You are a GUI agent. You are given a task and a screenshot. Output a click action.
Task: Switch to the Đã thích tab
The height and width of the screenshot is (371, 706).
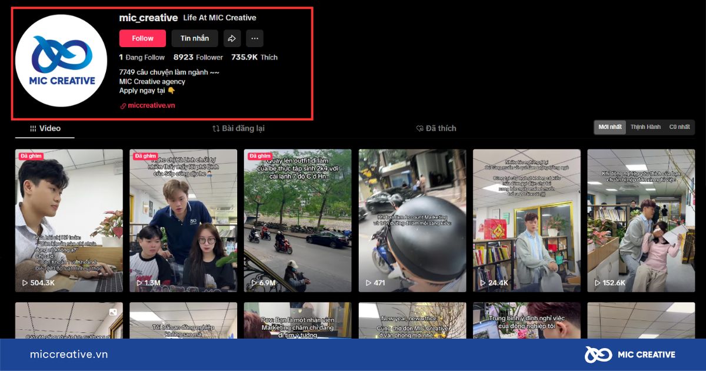click(x=436, y=128)
